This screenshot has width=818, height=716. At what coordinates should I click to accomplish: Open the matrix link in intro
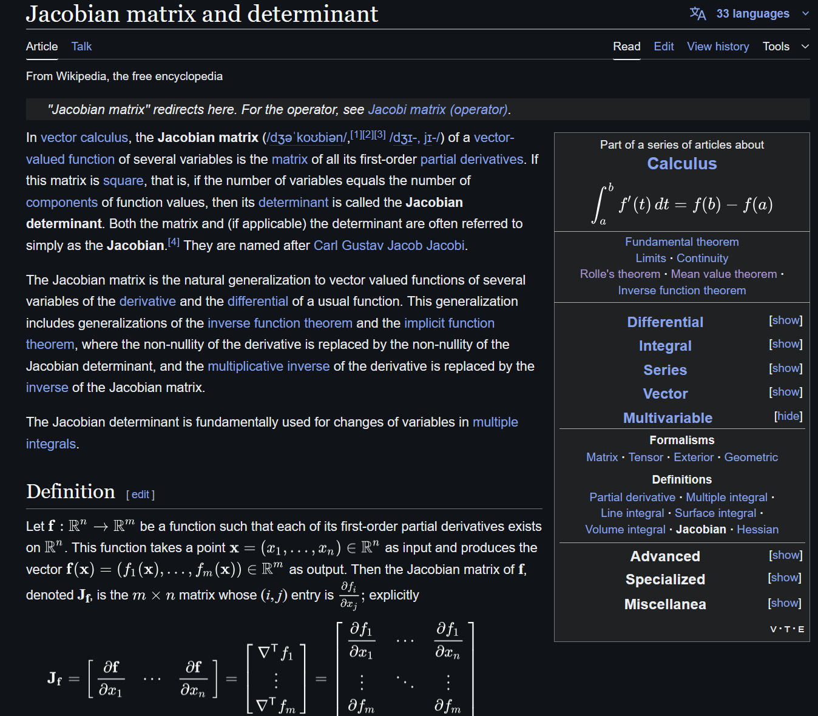tap(289, 159)
